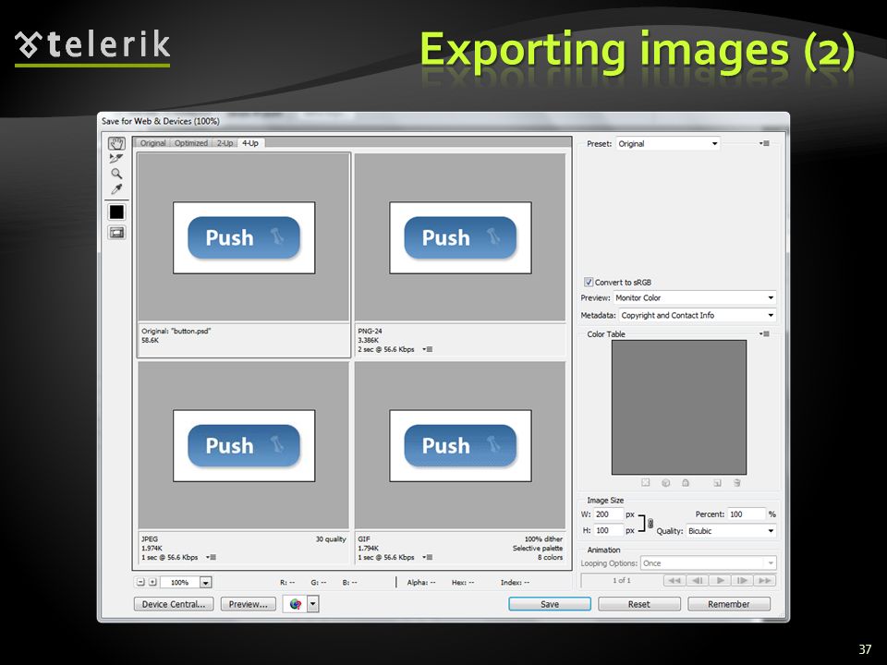The width and height of the screenshot is (887, 665).
Task: Open PNG-24 download speed menu
Action: click(428, 349)
